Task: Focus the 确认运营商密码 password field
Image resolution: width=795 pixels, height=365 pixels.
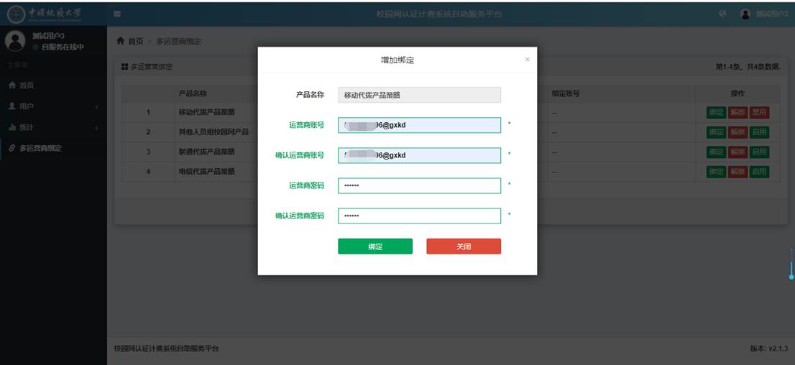Action: 419,216
